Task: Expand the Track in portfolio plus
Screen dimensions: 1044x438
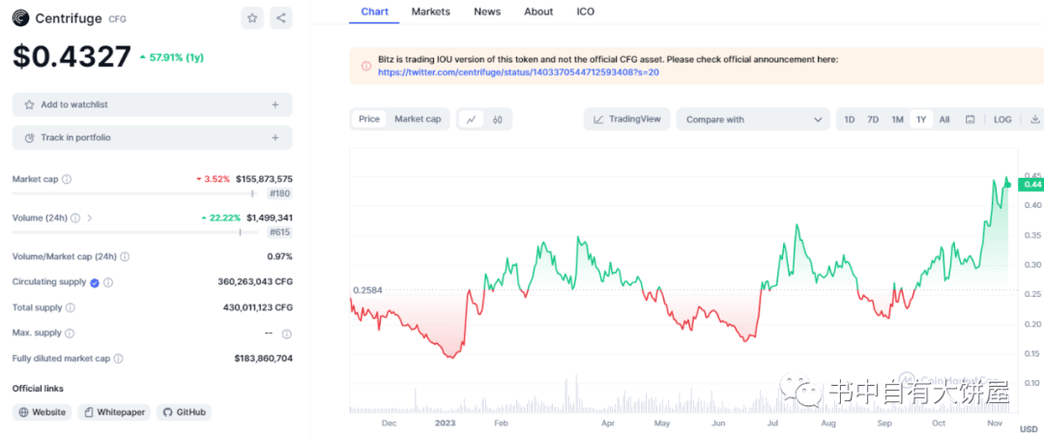Action: click(x=275, y=138)
